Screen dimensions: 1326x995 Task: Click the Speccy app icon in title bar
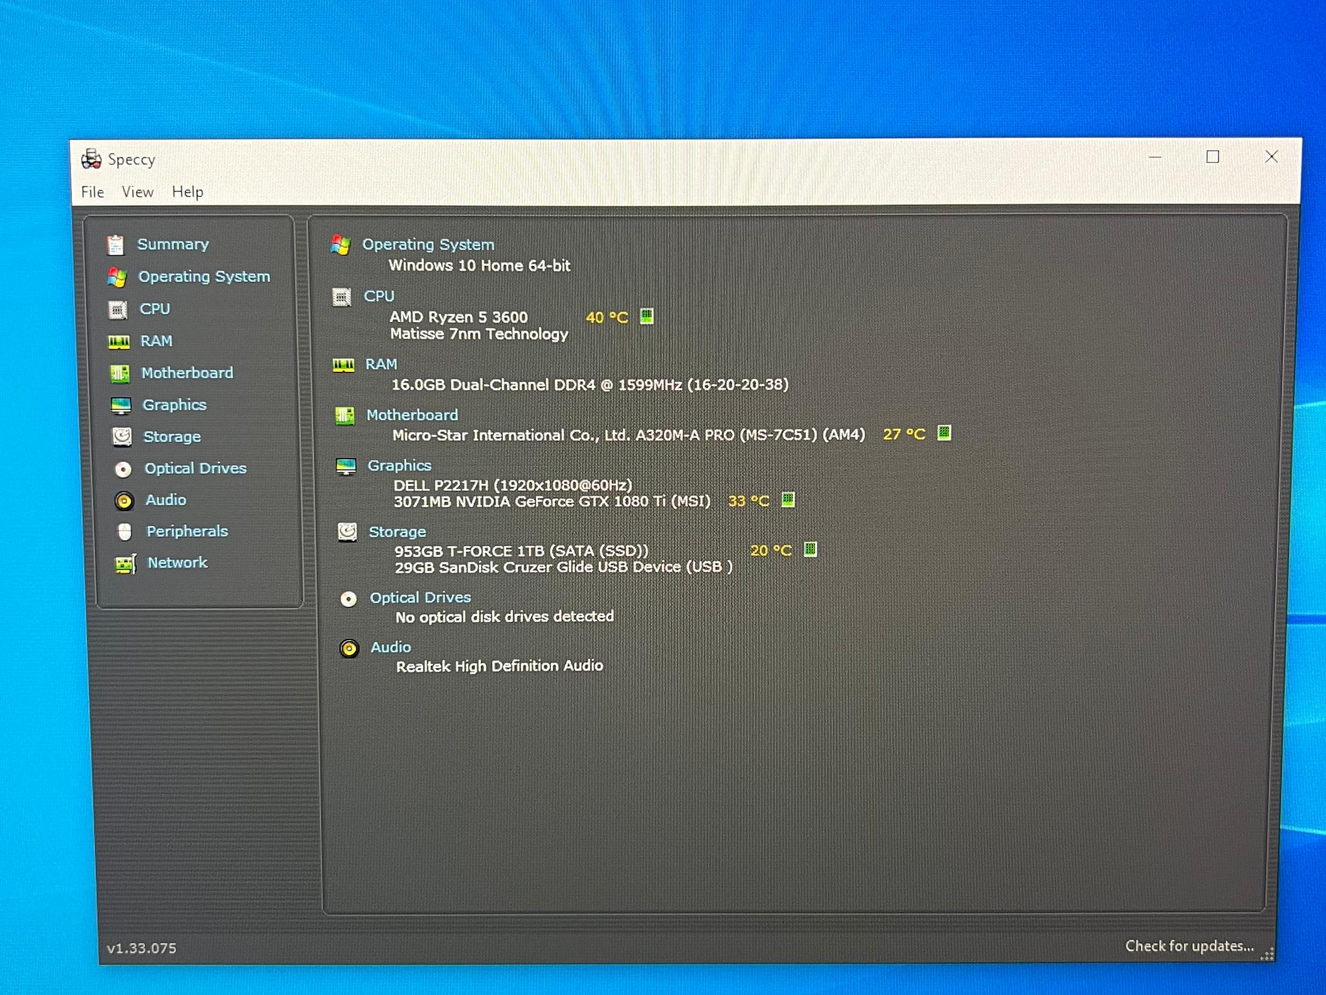point(91,159)
